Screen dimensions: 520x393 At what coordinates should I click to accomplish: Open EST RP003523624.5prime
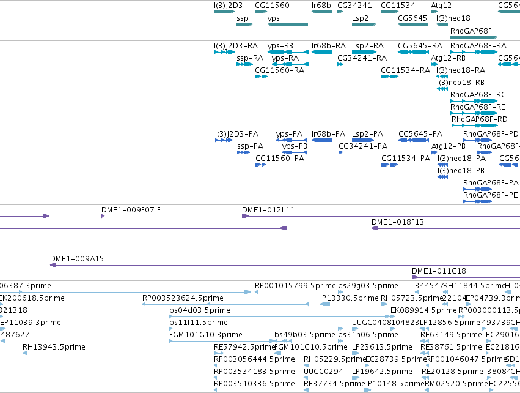tap(225, 304)
